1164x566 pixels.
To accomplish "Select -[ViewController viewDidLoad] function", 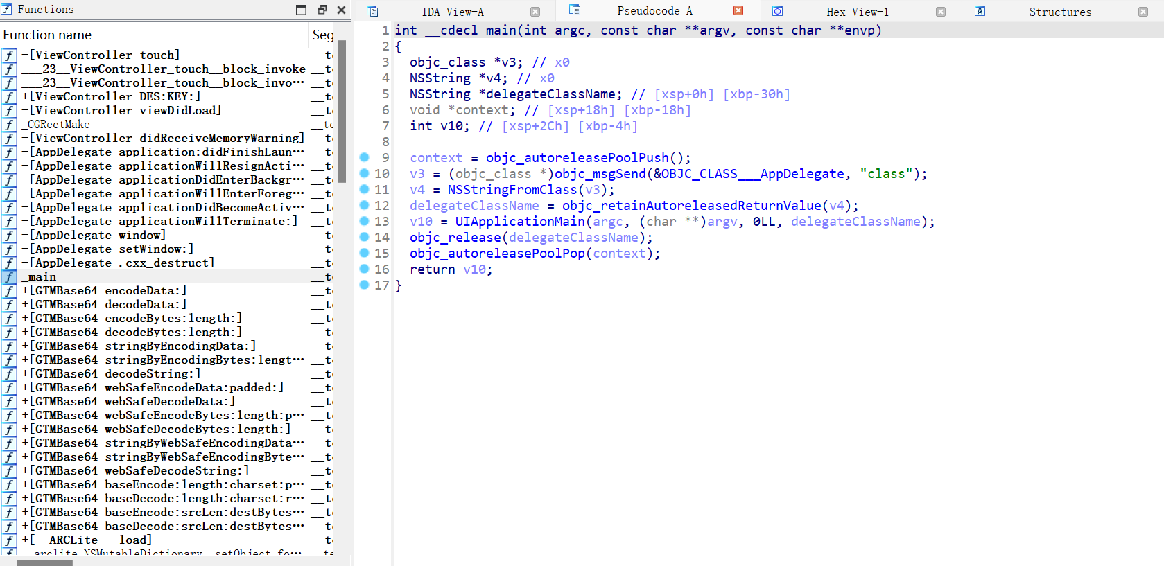I will click(121, 110).
